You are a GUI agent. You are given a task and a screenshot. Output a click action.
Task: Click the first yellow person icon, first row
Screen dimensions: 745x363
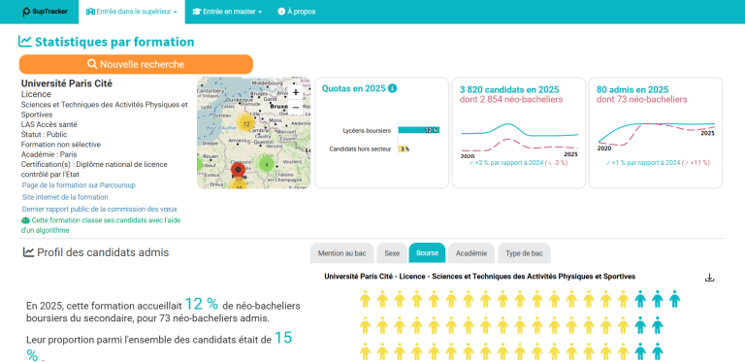365,299
